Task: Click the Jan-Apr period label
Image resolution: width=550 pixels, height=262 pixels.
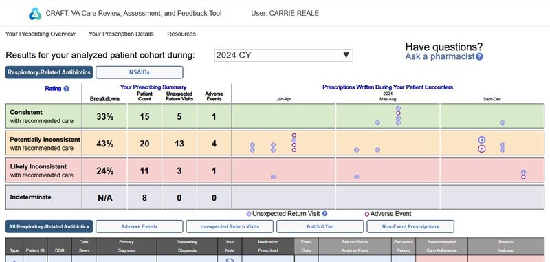Action: (x=283, y=99)
